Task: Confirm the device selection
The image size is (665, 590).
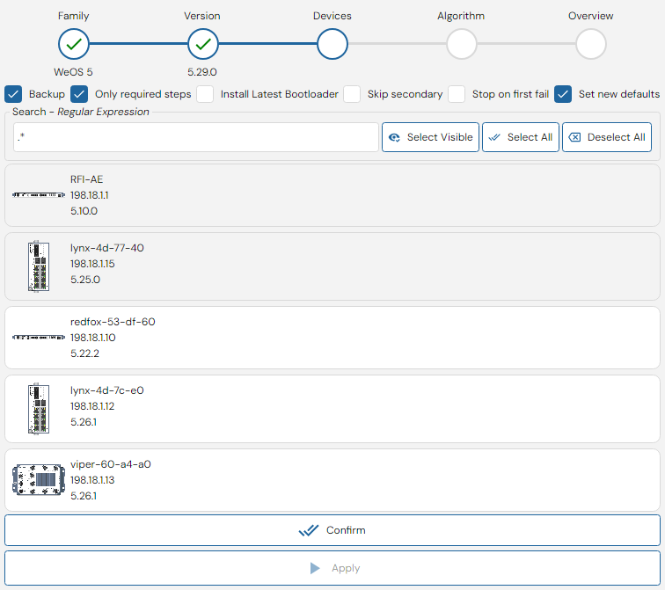Action: (332, 530)
